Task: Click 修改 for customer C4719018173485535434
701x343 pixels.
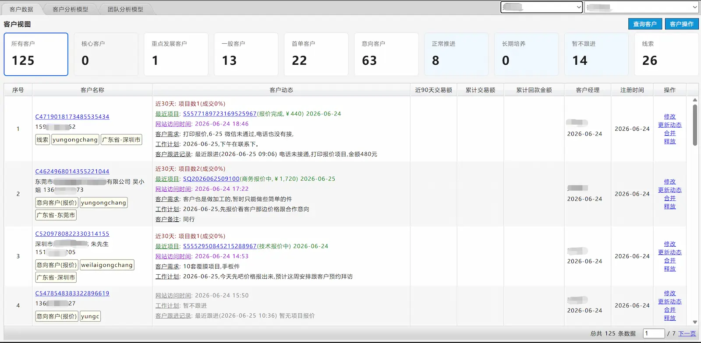Action: (x=669, y=117)
